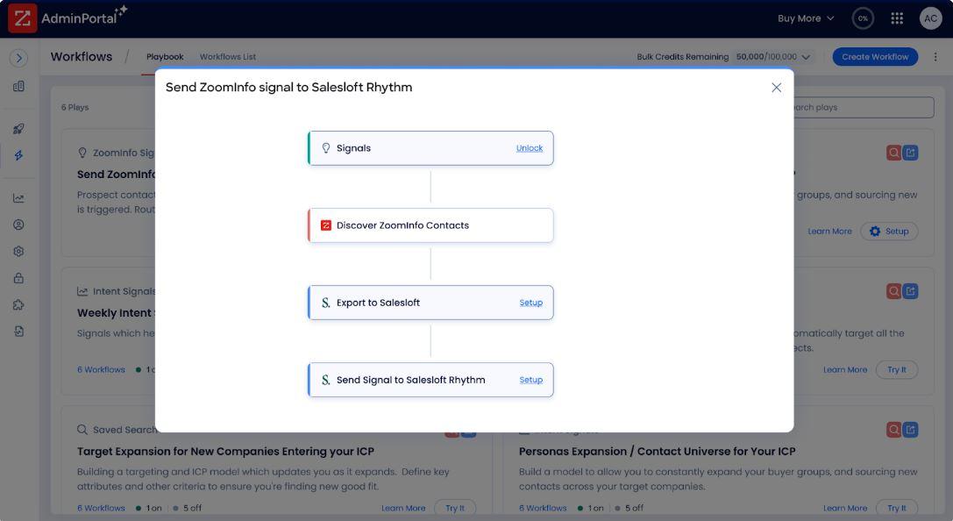Click blue export icon above the Setup button
The height and width of the screenshot is (521, 953).
click(x=910, y=153)
